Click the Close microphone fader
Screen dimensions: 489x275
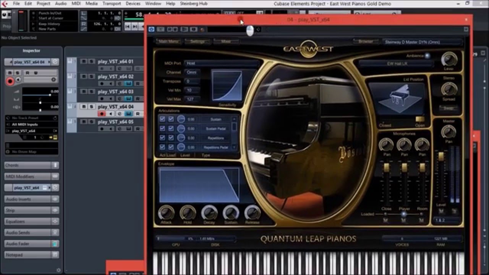tap(386, 167)
